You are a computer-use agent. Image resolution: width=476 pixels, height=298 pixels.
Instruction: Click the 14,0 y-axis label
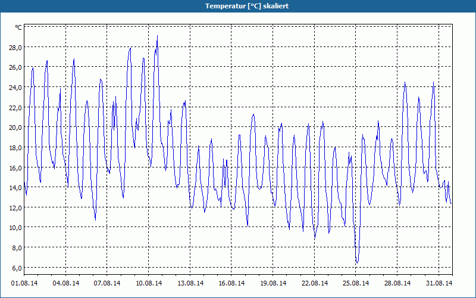tap(15, 188)
